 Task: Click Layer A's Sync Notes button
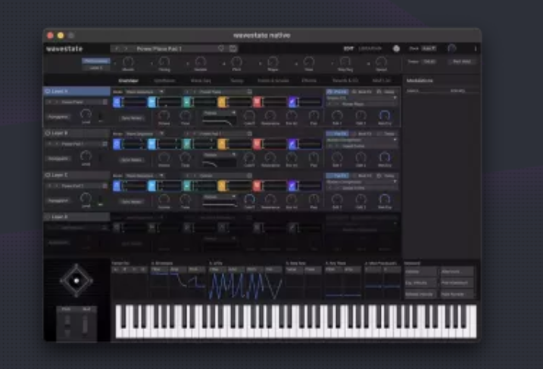pos(132,118)
